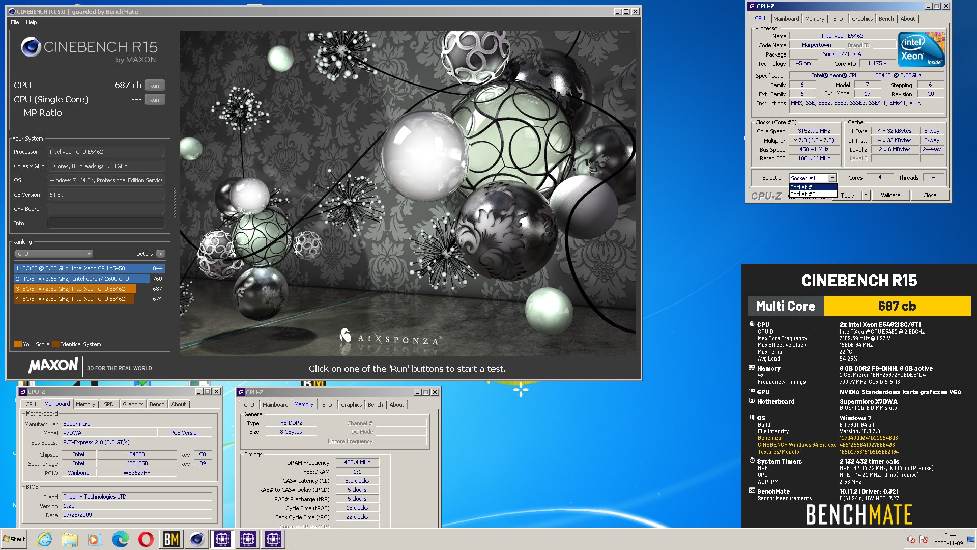
Task: Open the Help menu in Cinebench
Action: (x=32, y=22)
